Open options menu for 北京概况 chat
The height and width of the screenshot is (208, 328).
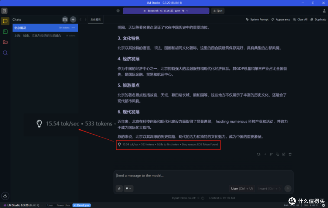pos(73,28)
